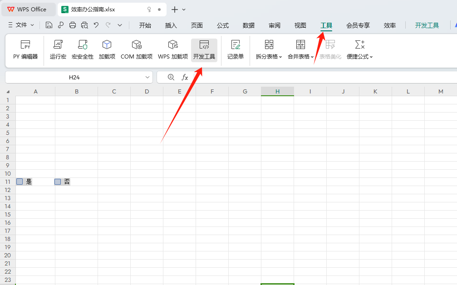Viewport: 457px width, 285px height.
Task: Check the 是 checkbox
Action: [20, 182]
